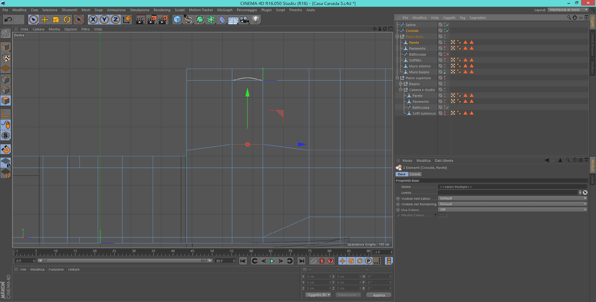Toggle rotation keyframe recording
The image size is (596, 302).
(x=360, y=261)
